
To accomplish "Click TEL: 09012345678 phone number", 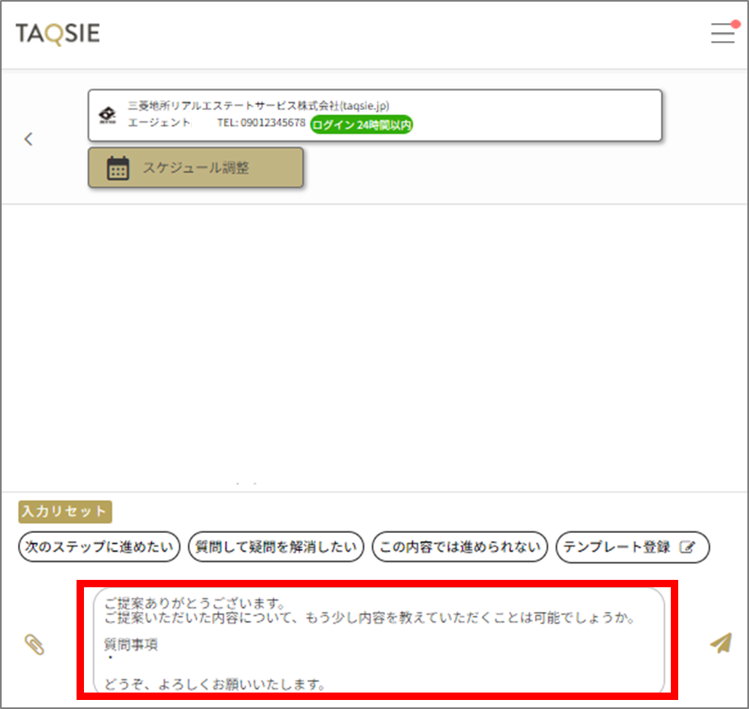I will coord(261,123).
